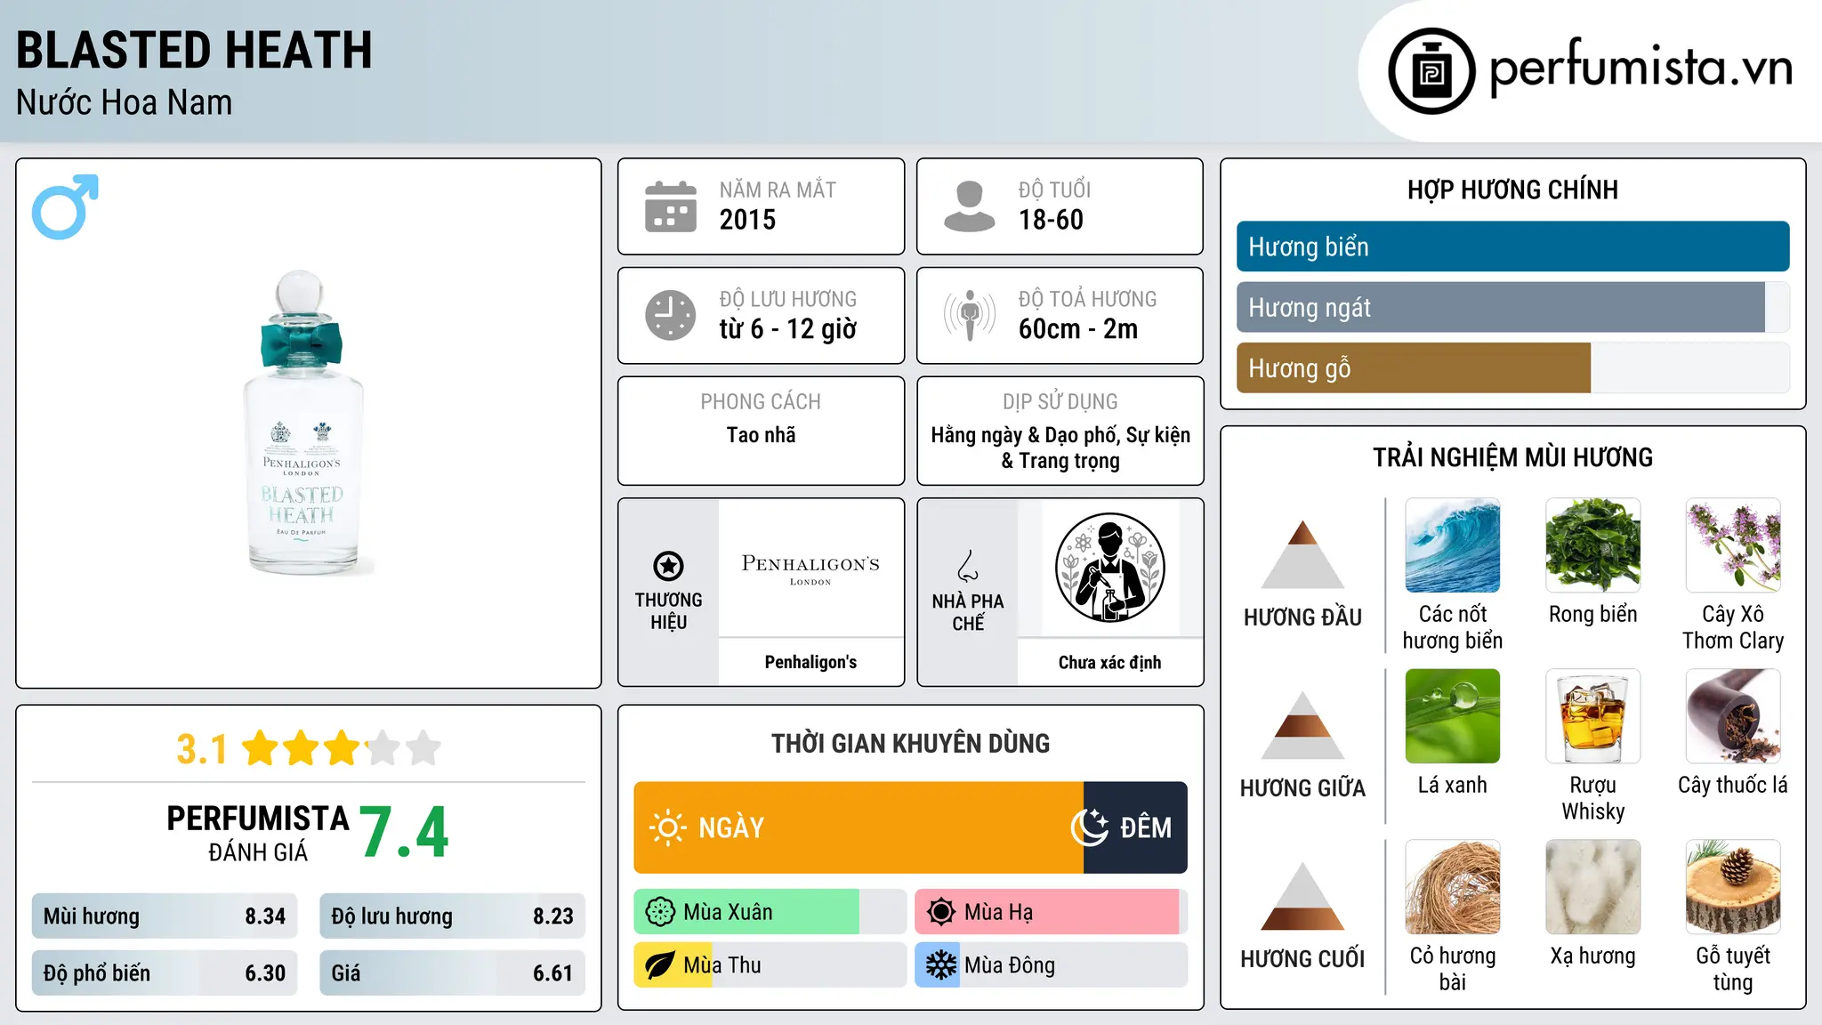
Task: Click the nose icon above Nhà pha chế
Action: 968,566
